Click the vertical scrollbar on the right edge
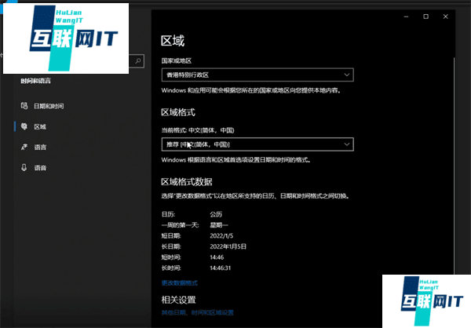Screen dimensions: 471x328 (x=454, y=157)
